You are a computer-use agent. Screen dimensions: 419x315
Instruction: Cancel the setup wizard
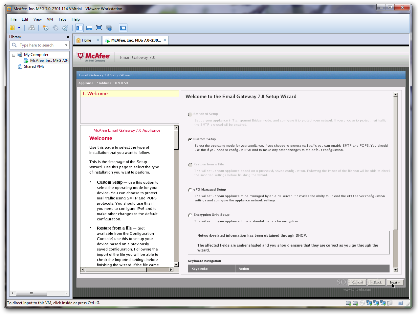tap(358, 282)
